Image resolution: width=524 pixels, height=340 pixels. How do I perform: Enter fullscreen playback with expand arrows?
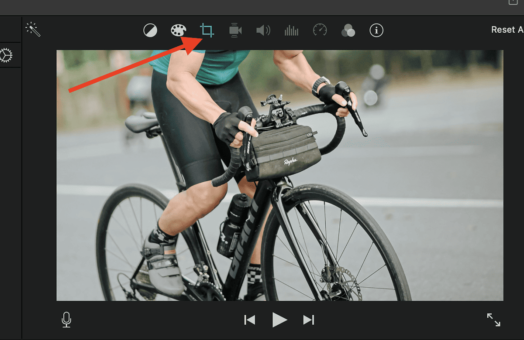pyautogui.click(x=494, y=320)
